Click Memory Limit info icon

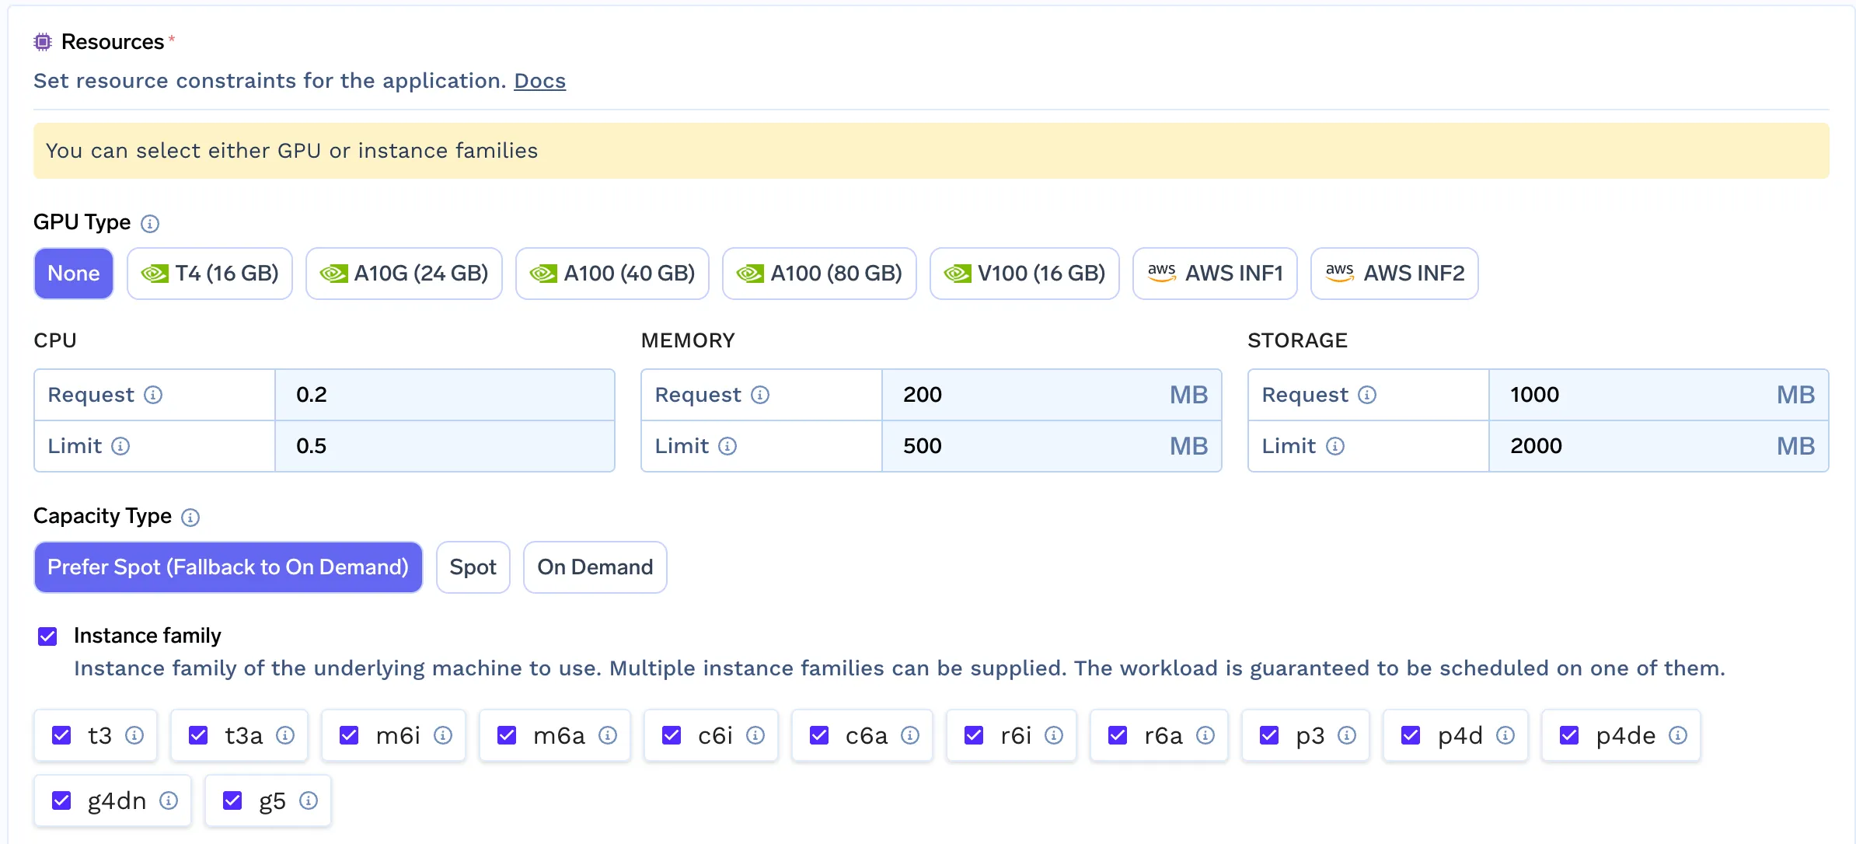727,446
